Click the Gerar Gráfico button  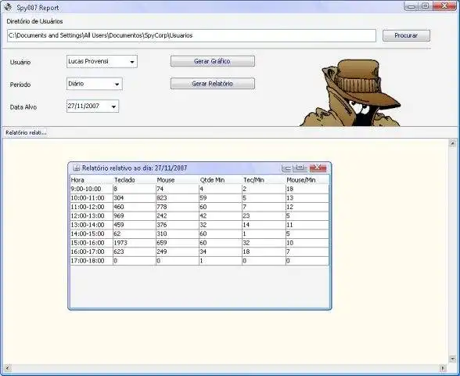pyautogui.click(x=213, y=61)
